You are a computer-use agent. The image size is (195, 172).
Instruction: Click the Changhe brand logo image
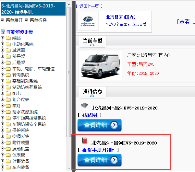(x=88, y=21)
